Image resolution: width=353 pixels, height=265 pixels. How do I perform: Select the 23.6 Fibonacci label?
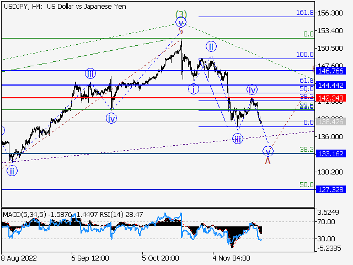(307, 105)
